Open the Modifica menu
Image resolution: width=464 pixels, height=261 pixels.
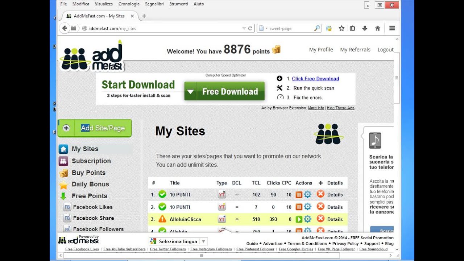pyautogui.click(x=81, y=4)
